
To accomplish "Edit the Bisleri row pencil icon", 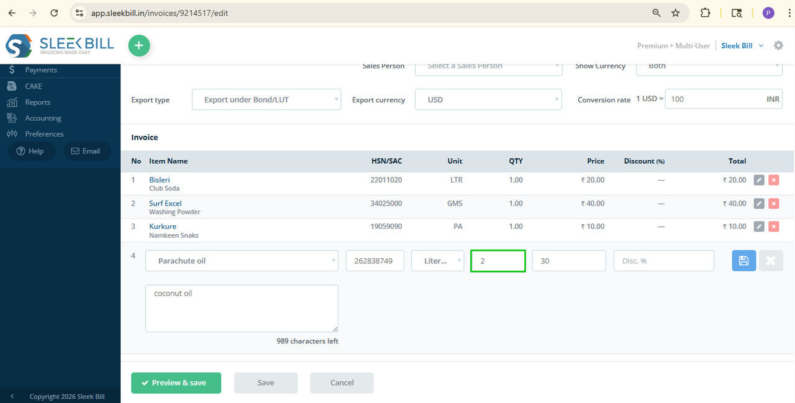I will click(759, 180).
